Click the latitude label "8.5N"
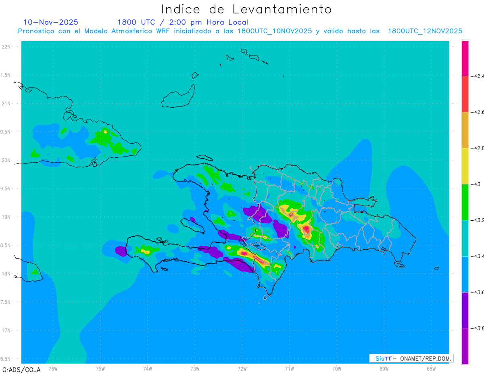 point(6,245)
